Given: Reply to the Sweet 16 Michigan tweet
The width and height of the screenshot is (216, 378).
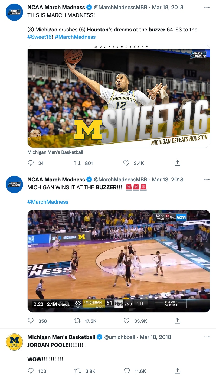Looking at the screenshot, I should pyautogui.click(x=31, y=163).
